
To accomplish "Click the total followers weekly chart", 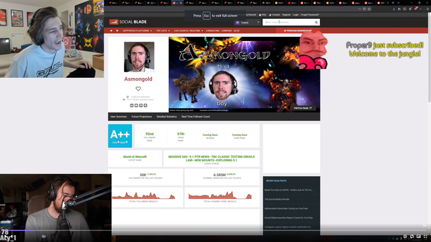I will (x=143, y=196).
